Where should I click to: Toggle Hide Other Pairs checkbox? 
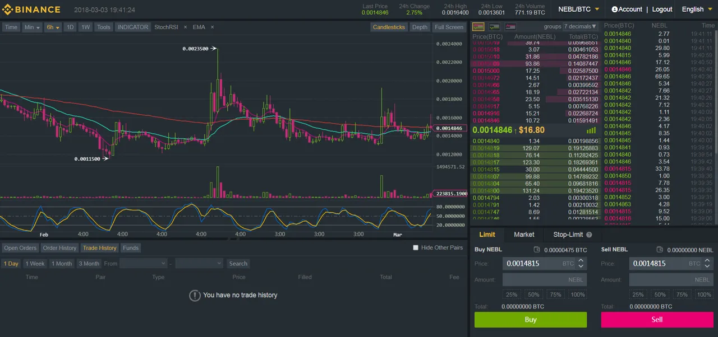coord(416,247)
